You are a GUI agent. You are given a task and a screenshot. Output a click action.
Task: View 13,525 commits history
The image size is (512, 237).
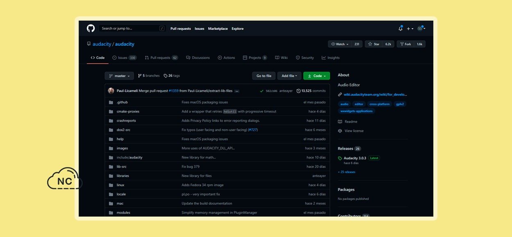pyautogui.click(x=311, y=91)
